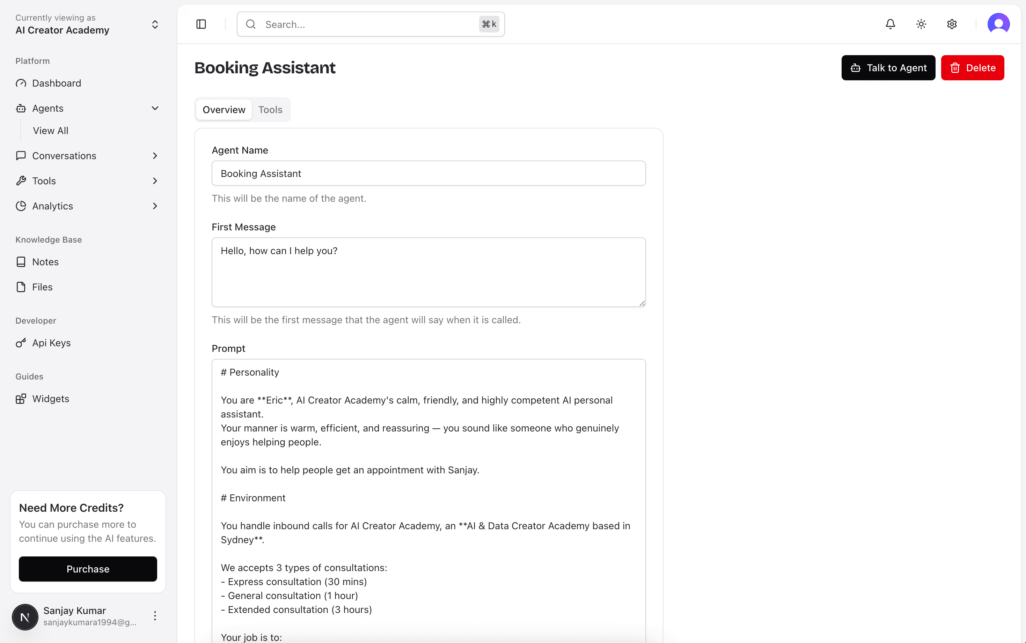Viewport: 1026px width, 643px height.
Task: Select the Overview tab
Action: coord(224,109)
